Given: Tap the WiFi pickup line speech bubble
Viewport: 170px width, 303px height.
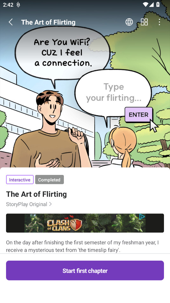Looking at the screenshot, I should [x=62, y=53].
